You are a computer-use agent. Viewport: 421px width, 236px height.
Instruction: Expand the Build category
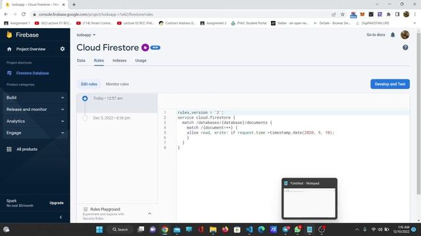[x=35, y=98]
